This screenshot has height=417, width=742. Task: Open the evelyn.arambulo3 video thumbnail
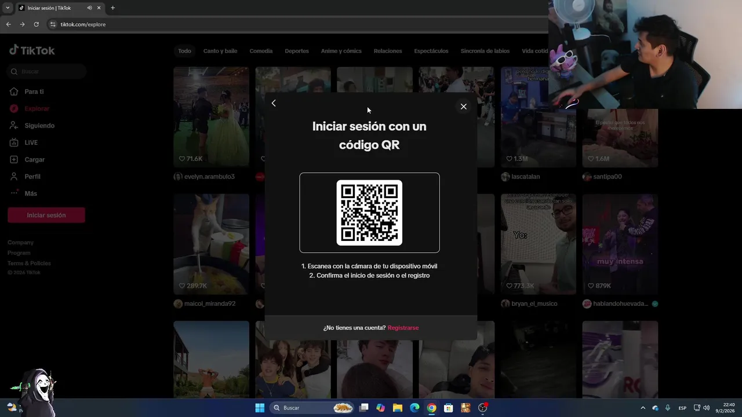coord(211,117)
